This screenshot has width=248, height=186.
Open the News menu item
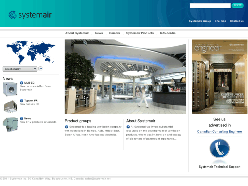[99, 33]
